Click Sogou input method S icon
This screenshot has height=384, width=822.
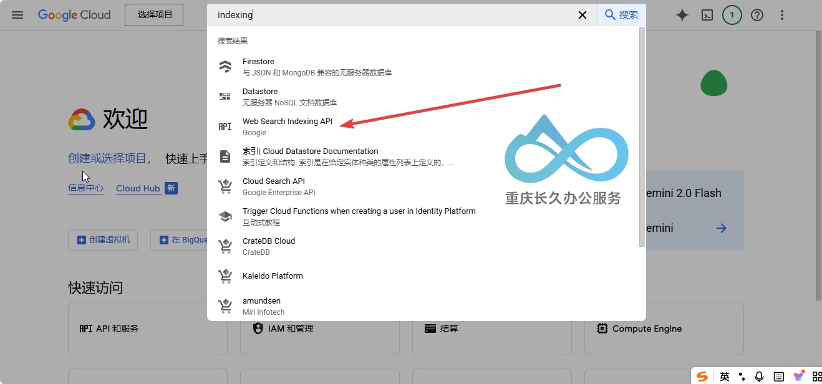(x=702, y=376)
